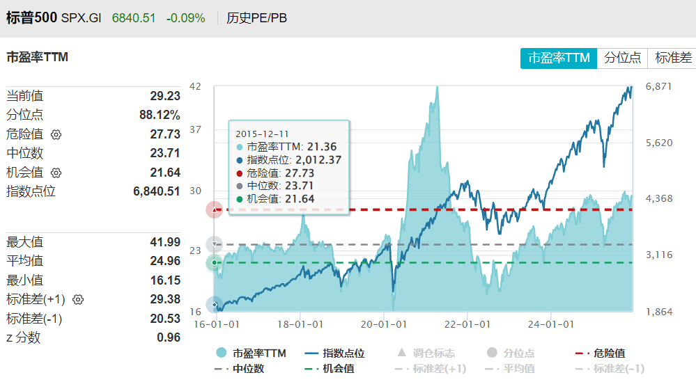
Task: Open settings gear next to 危险值
Action: (56, 134)
